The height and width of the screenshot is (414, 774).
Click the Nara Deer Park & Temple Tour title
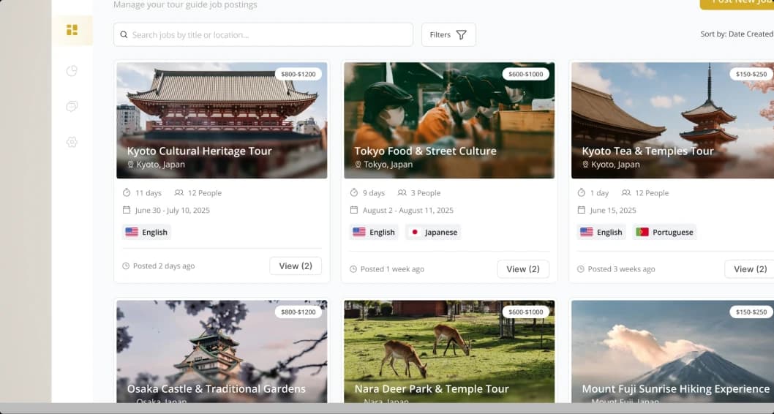432,389
